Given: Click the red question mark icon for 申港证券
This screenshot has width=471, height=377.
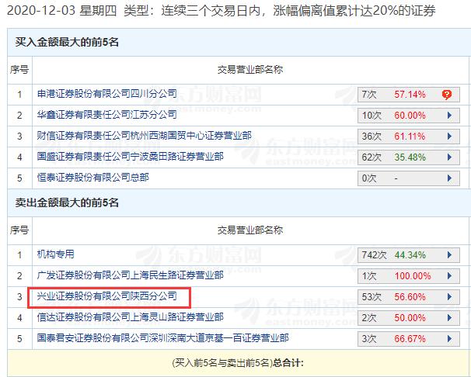Looking at the screenshot, I should 447,95.
